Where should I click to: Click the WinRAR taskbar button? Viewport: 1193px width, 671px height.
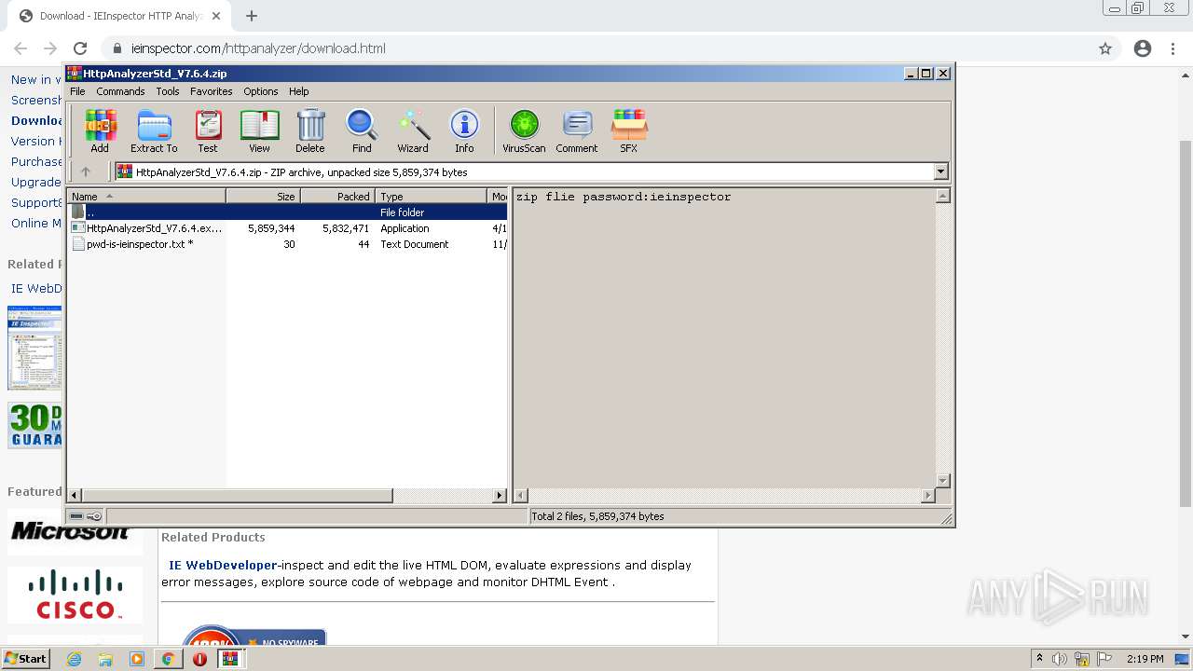coord(230,659)
